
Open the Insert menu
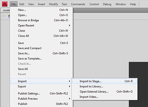pos(42,4)
